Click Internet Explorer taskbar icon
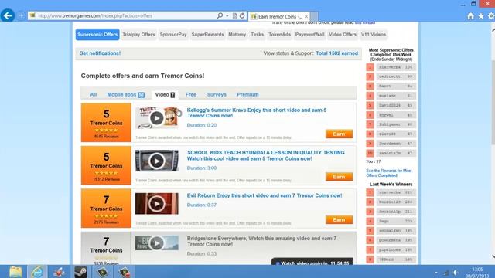 click(37, 272)
